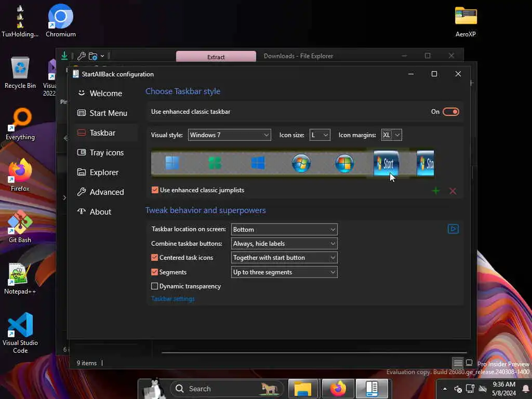Show hidden tray icons arrow

(x=445, y=389)
